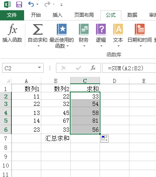Viewport: 156px width, 177px height.
Task: Undo the last action
Action: point(31,4)
